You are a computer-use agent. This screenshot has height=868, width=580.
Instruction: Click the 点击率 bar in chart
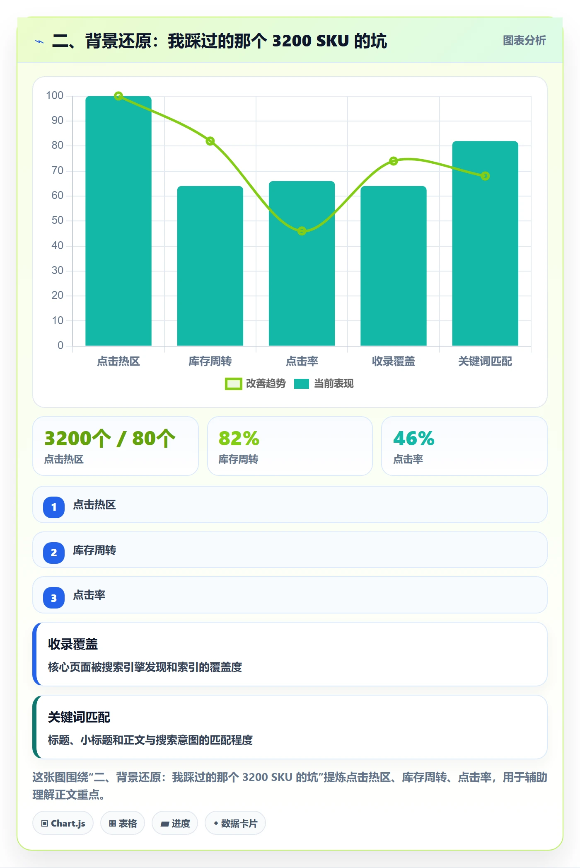(302, 263)
